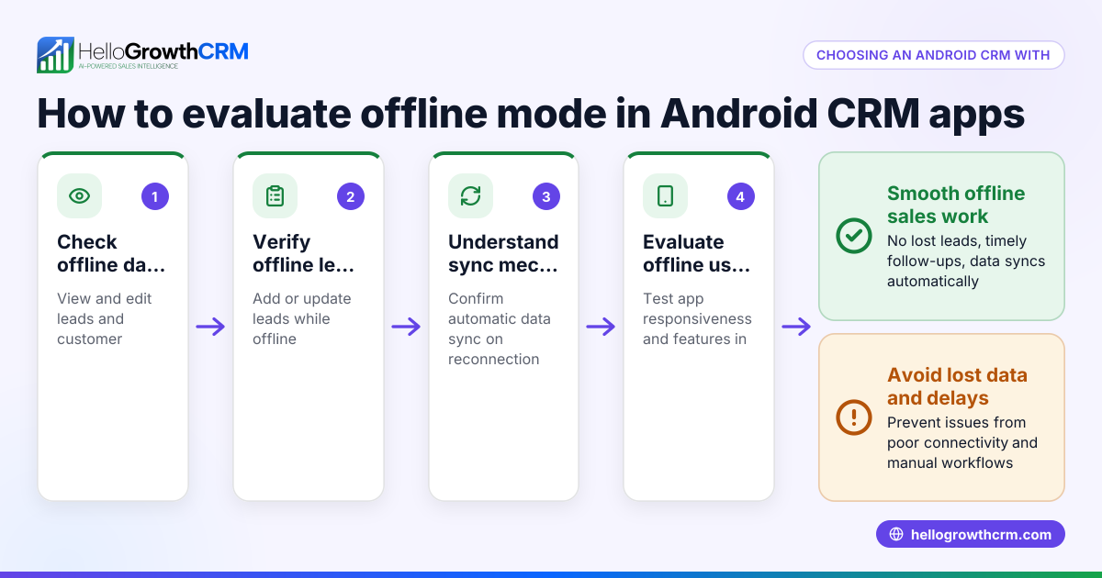
Task: Click the HelloGrowthCRM bar chart logo icon
Action: tap(55, 55)
